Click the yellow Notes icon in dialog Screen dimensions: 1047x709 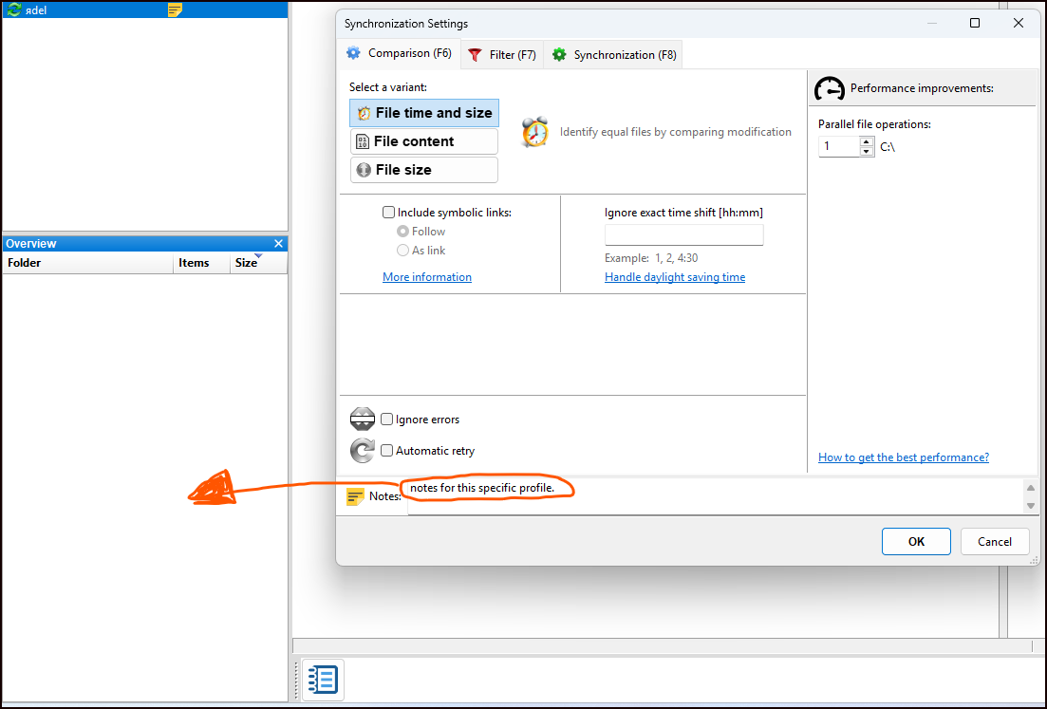tap(355, 496)
